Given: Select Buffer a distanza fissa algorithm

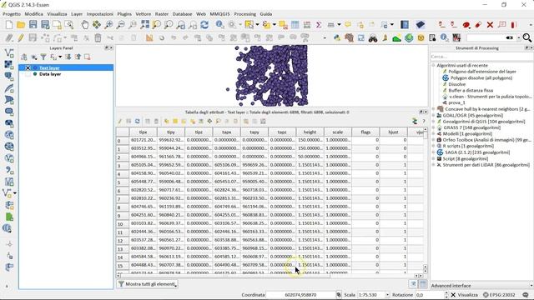Looking at the screenshot, I should click(x=471, y=91).
